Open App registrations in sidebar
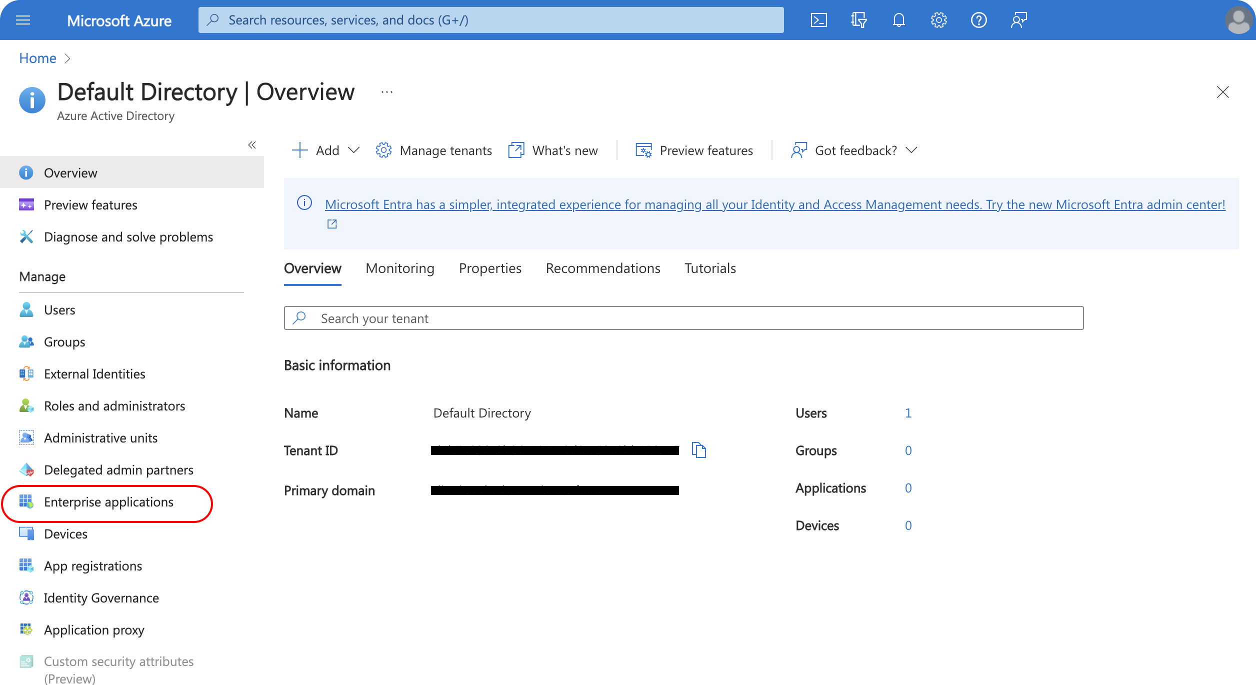Viewport: 1256px width, 685px height. [x=93, y=566]
